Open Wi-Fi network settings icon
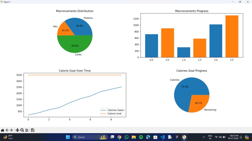 tap(216, 137)
